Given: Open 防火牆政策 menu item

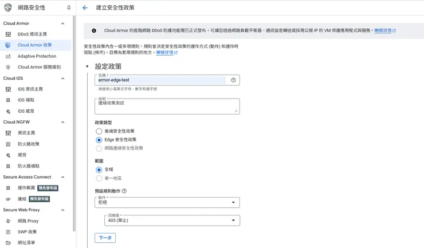Looking at the screenshot, I should (x=36, y=144).
